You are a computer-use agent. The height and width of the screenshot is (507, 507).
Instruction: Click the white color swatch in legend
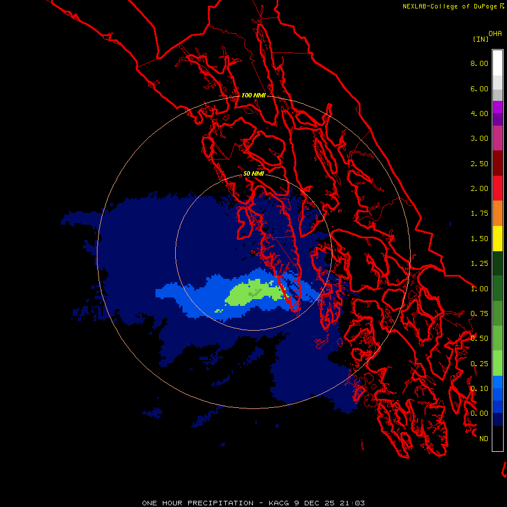coord(497,63)
